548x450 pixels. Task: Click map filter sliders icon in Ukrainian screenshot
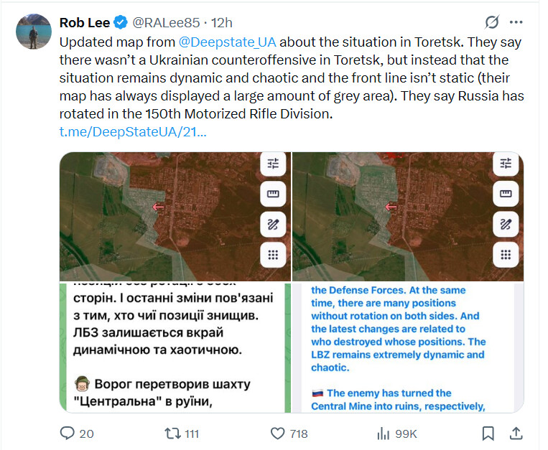coord(272,163)
